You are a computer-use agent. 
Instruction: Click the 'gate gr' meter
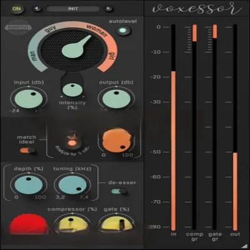[214, 127]
